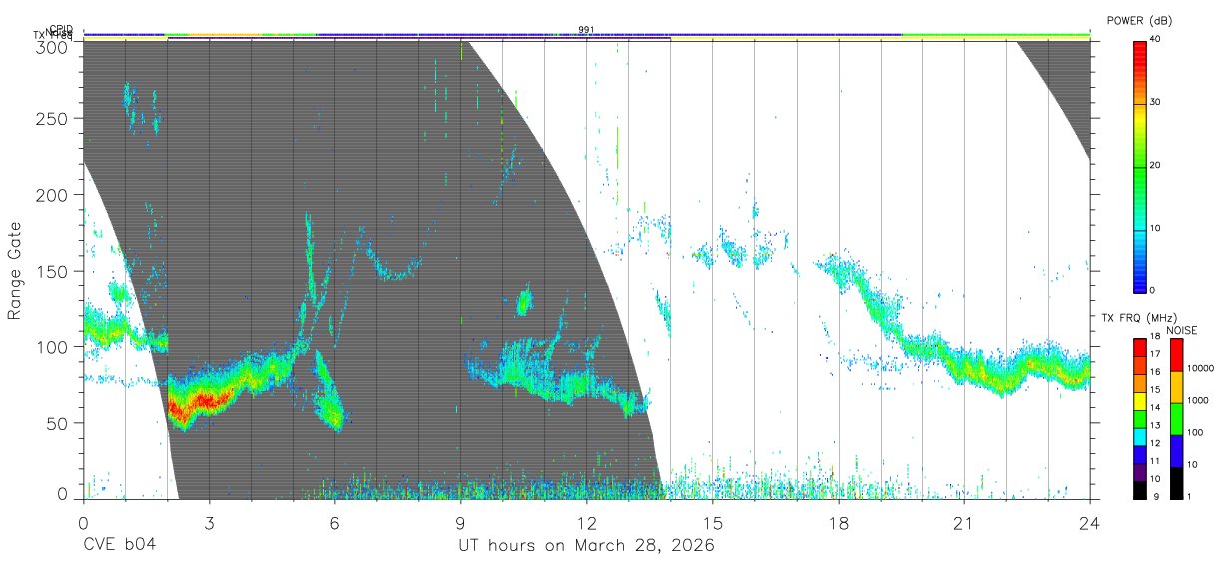Click the 300 tick on the Range Gate axis
The width and height of the screenshot is (1226, 566).
click(53, 47)
